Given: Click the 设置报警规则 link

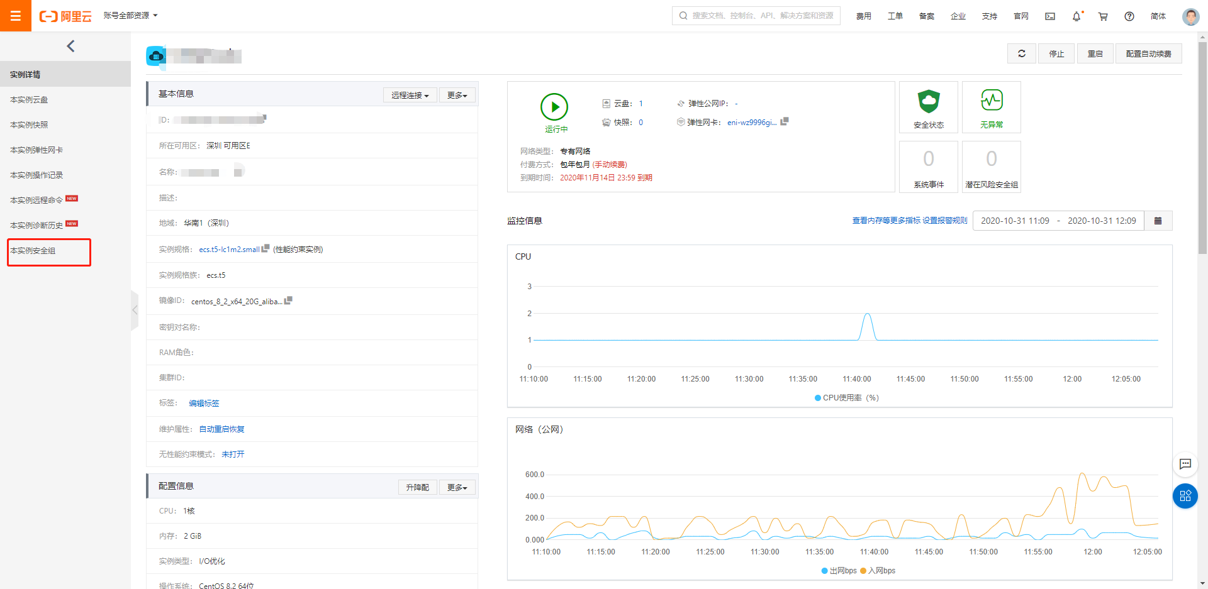Looking at the screenshot, I should pyautogui.click(x=945, y=221).
